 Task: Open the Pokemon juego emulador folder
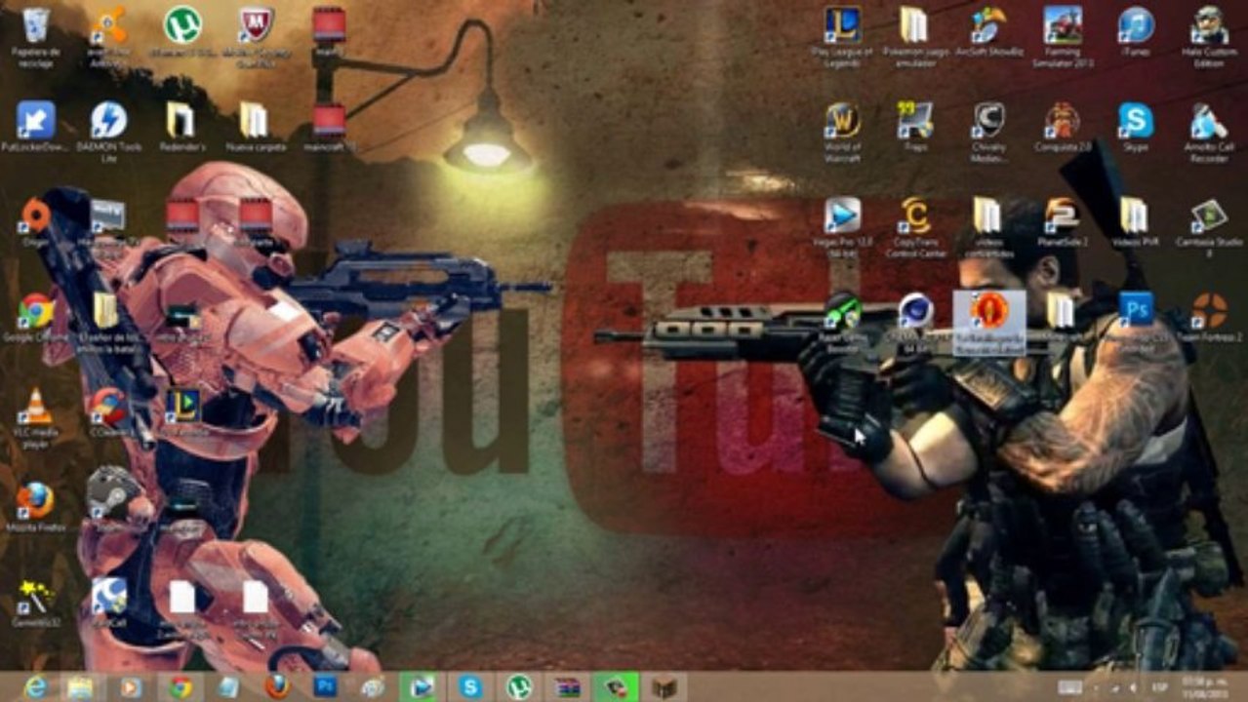click(914, 35)
